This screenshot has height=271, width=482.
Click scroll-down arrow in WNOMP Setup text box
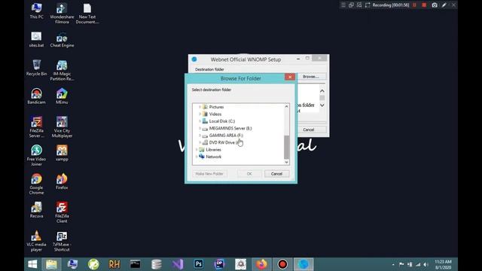pyautogui.click(x=322, y=105)
